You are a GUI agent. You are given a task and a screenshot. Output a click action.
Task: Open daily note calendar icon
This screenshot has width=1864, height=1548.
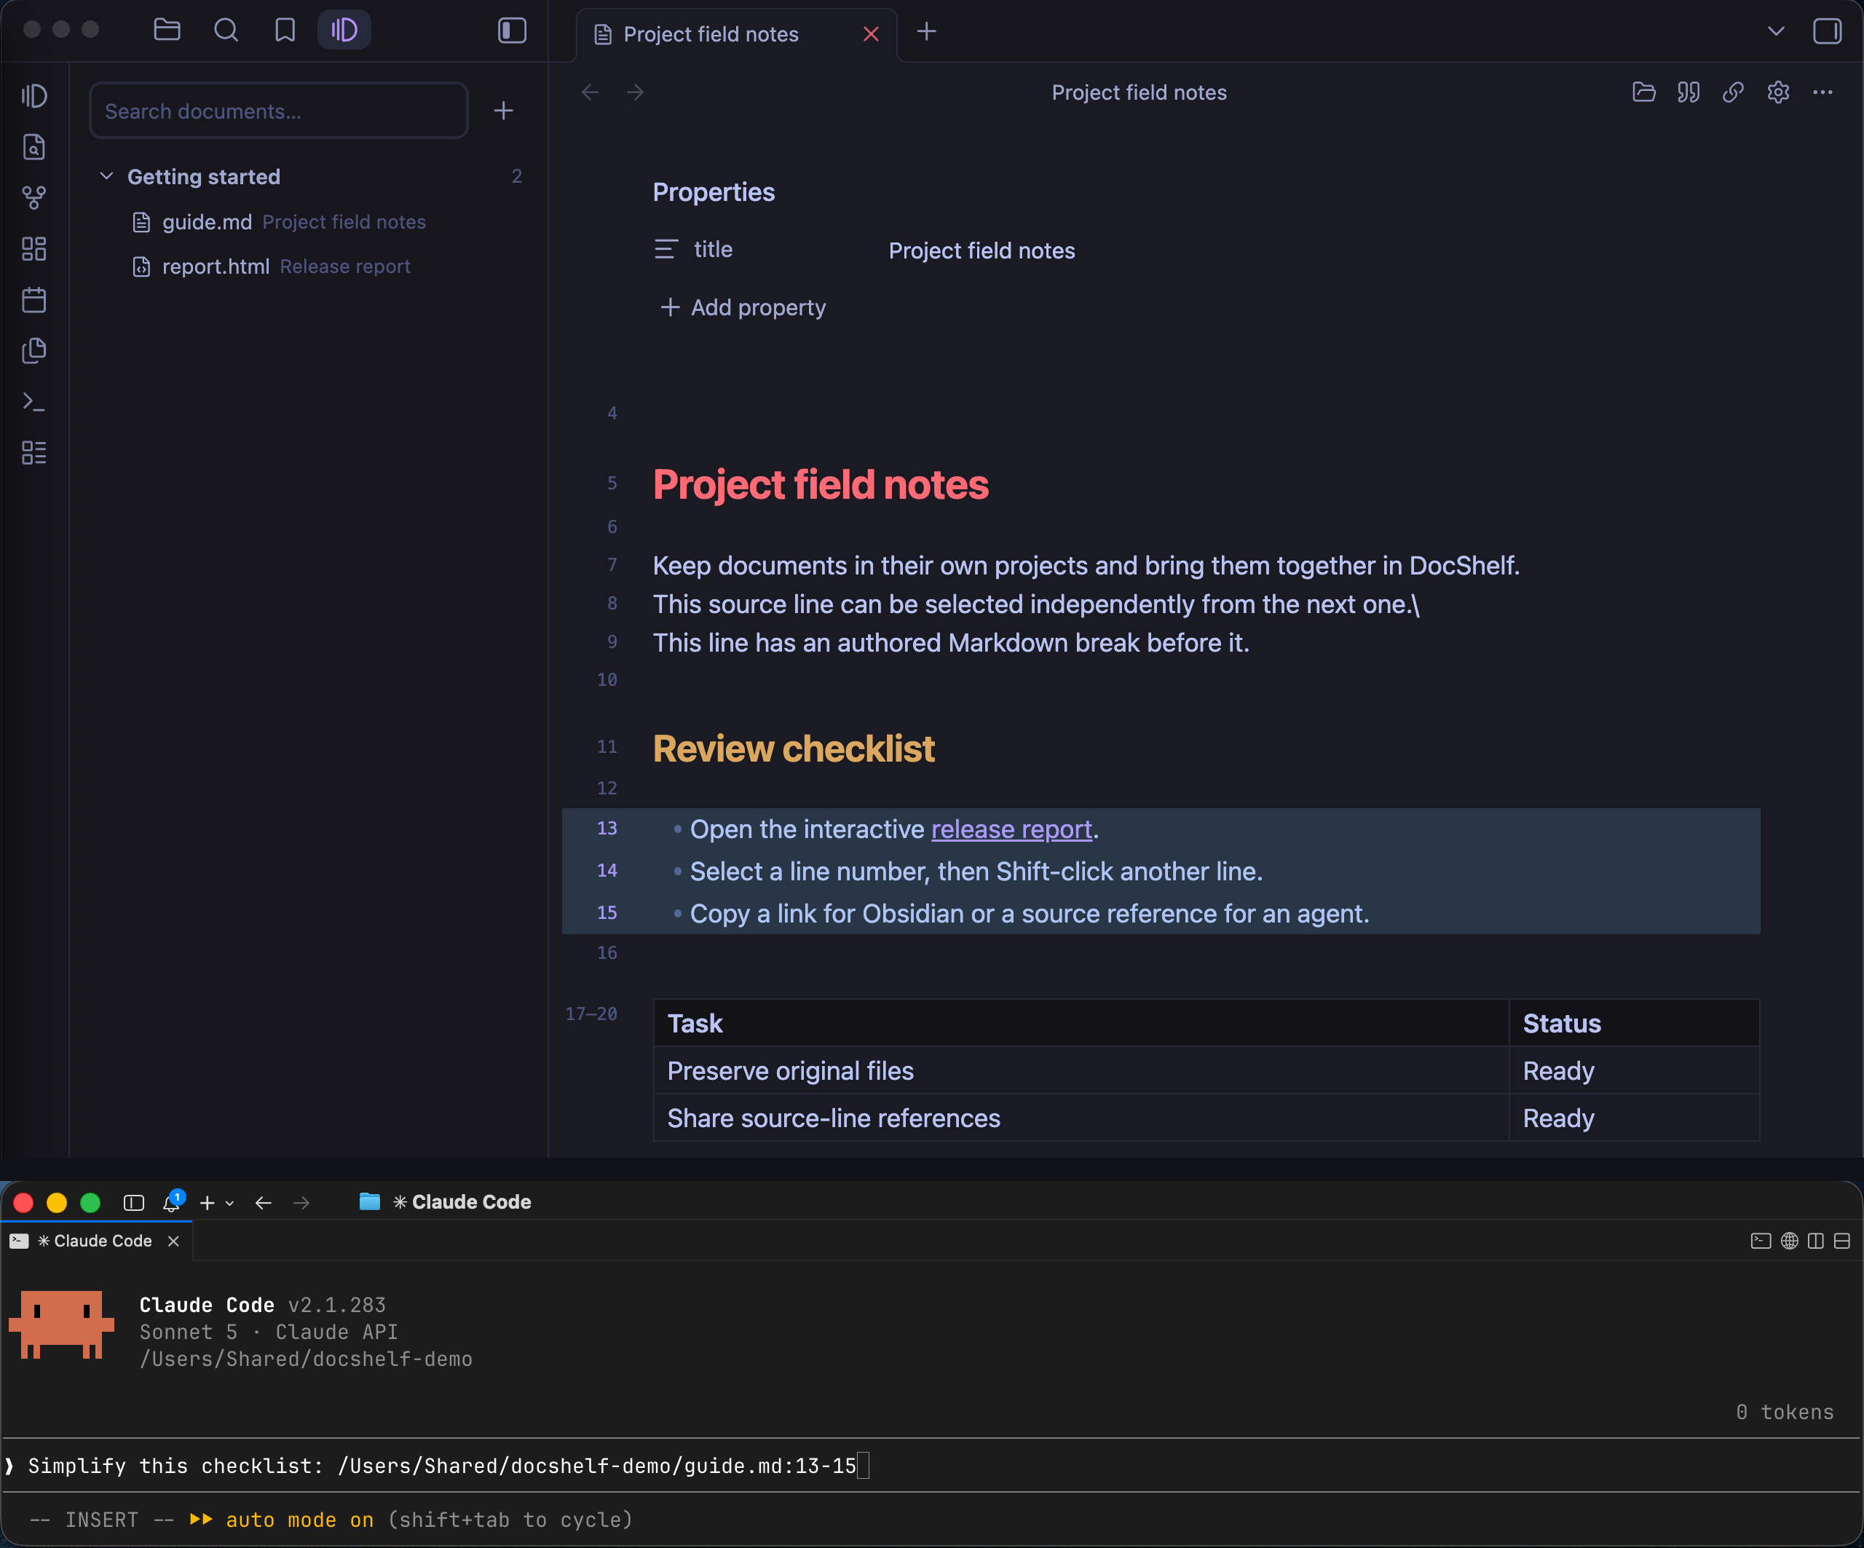tap(33, 299)
